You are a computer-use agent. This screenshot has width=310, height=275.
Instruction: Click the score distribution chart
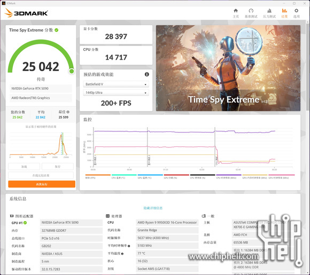pos(41,145)
